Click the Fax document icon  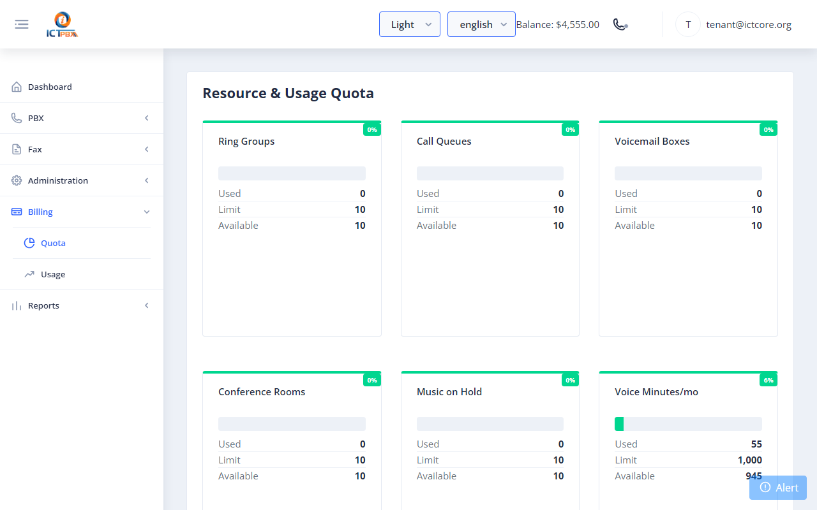pyautogui.click(x=17, y=149)
